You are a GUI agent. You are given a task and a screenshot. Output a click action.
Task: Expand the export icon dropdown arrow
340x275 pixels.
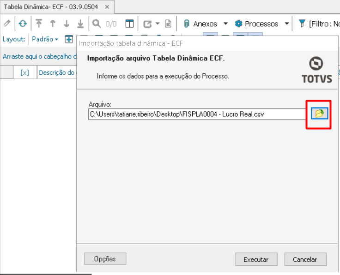pyautogui.click(x=158, y=24)
